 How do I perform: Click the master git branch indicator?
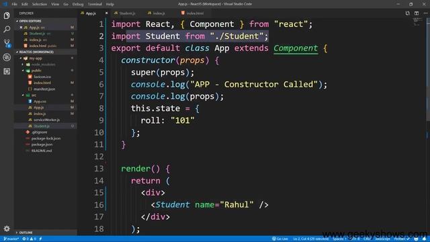click(11, 239)
